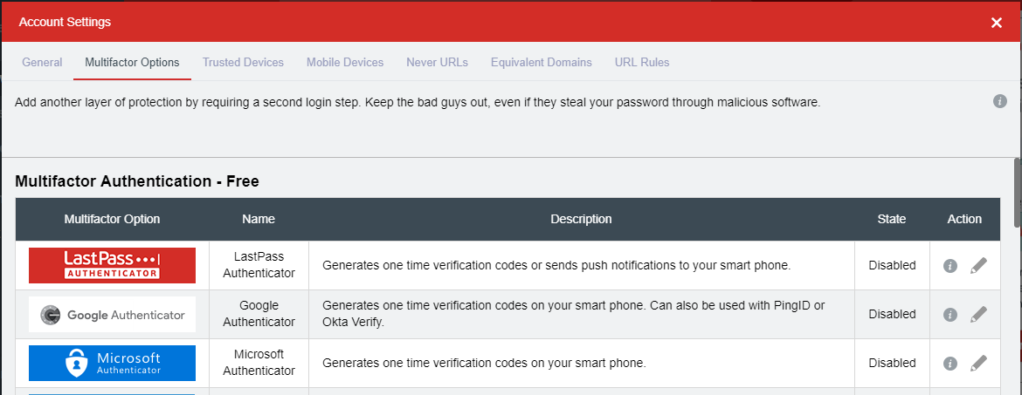Click the info icon beside the description text
This screenshot has height=395, width=1022.
coord(1000,101)
